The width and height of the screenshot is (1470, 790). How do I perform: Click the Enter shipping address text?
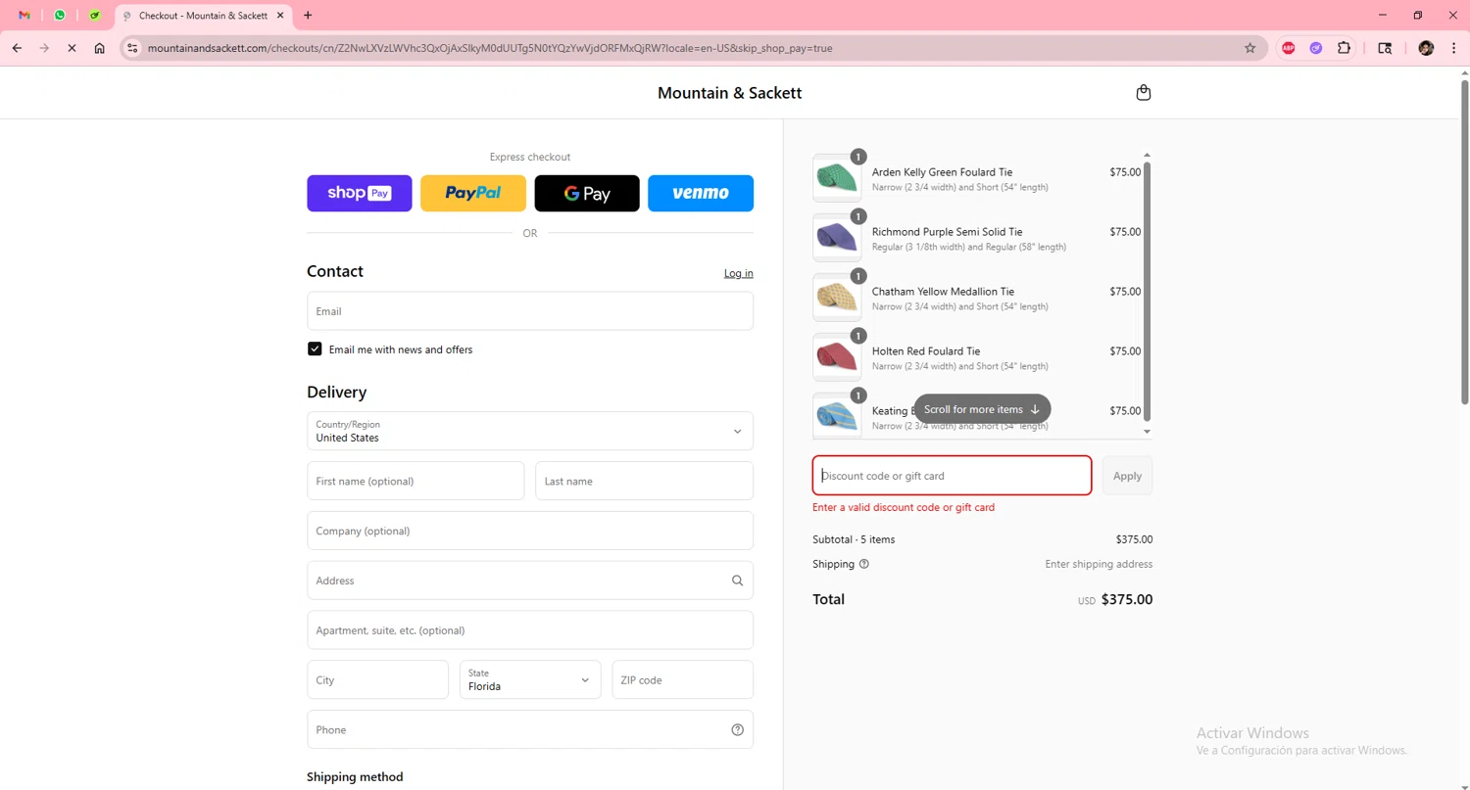(1099, 564)
